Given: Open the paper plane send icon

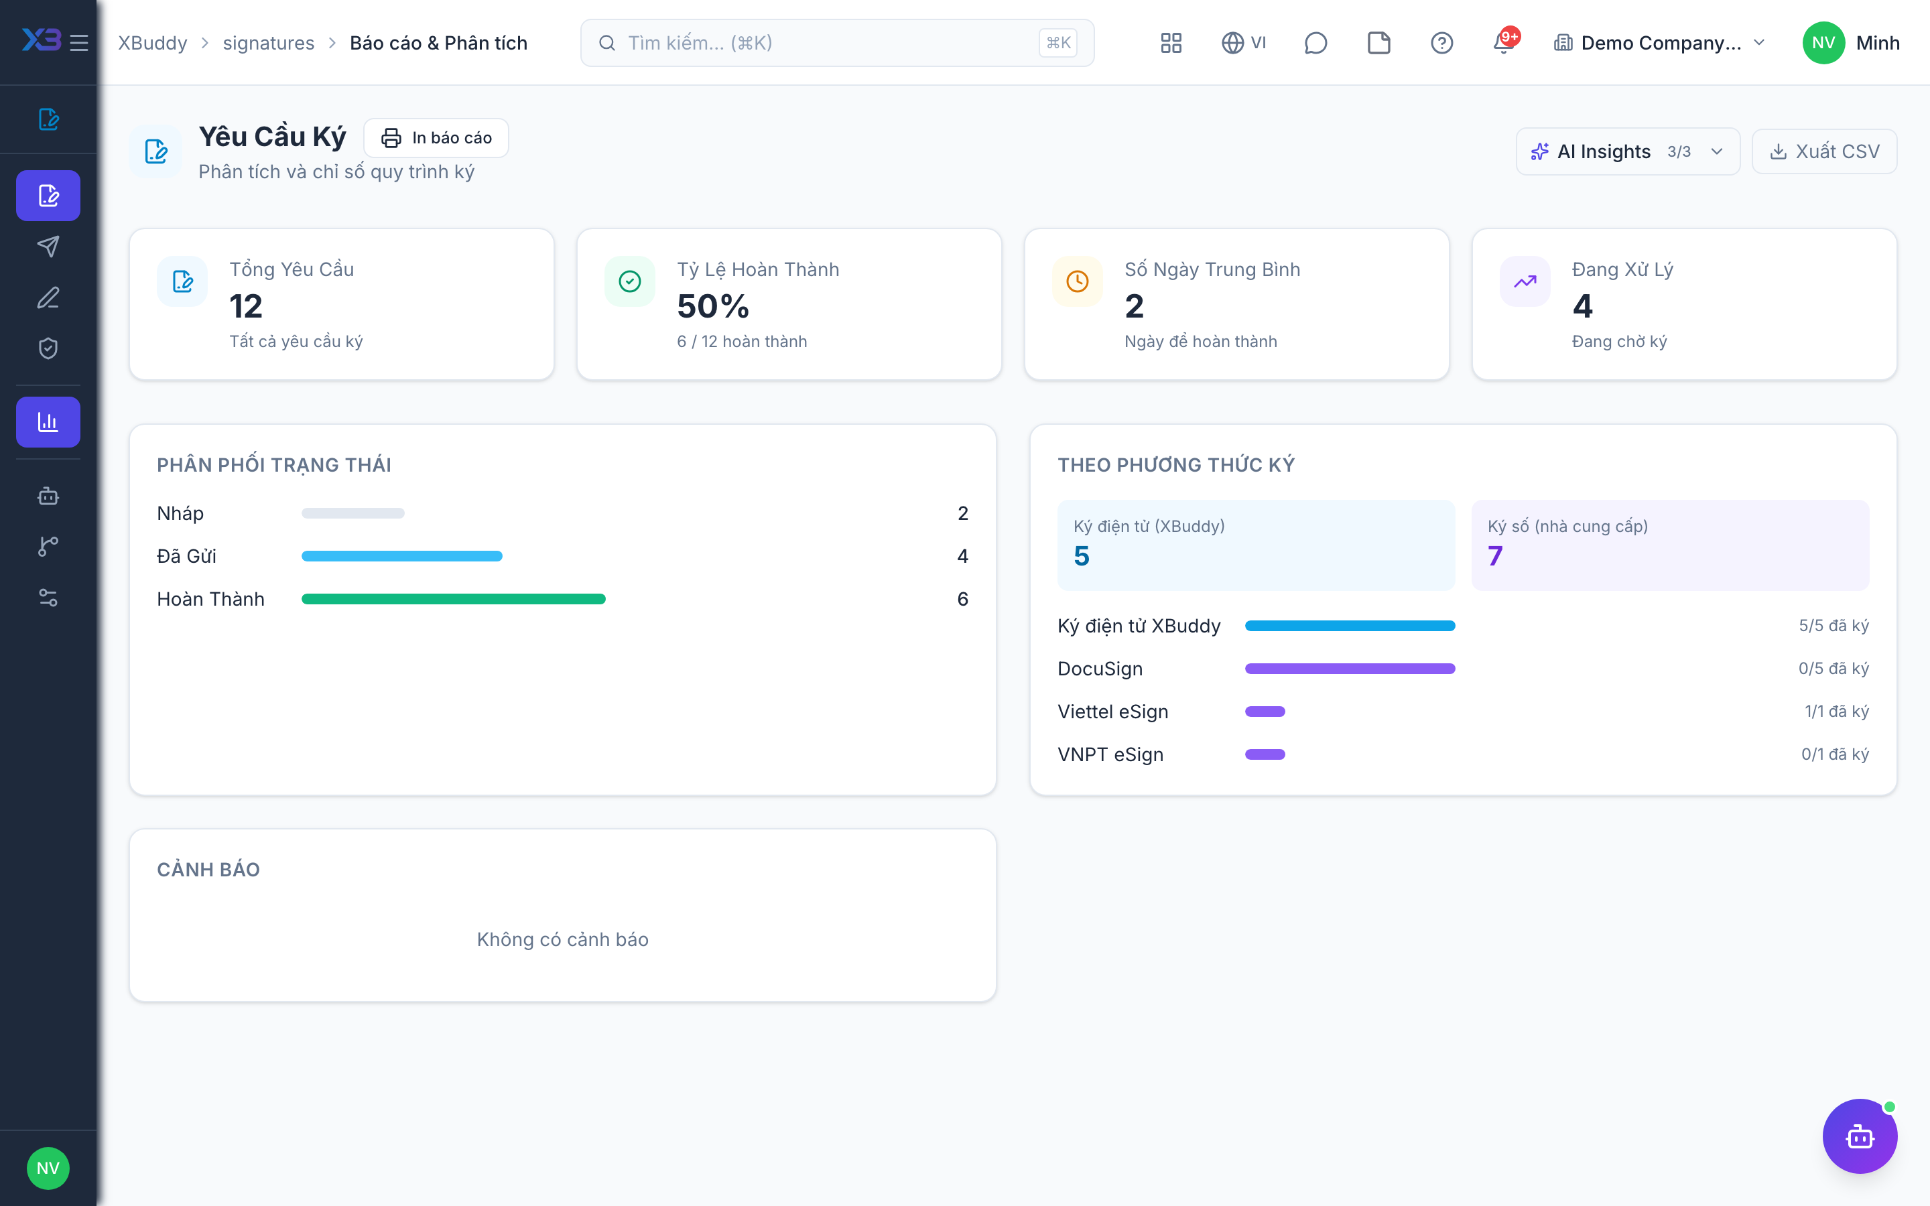Looking at the screenshot, I should pyautogui.click(x=48, y=247).
